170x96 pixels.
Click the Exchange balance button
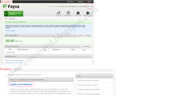(88, 35)
